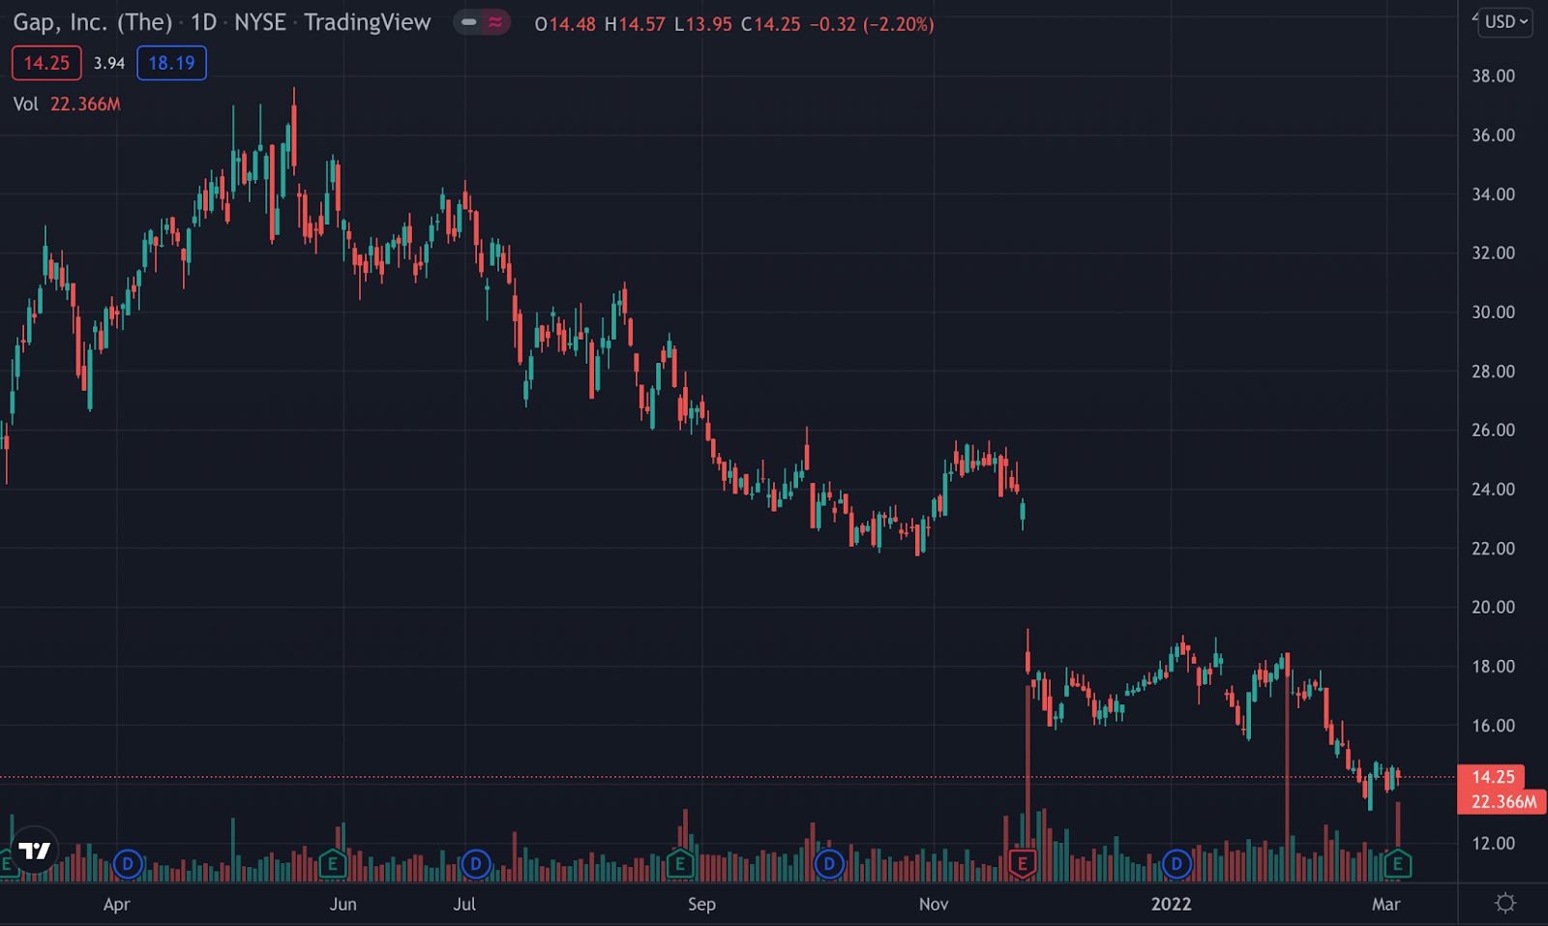Image resolution: width=1548 pixels, height=926 pixels.
Task: Click the 2022 label on time axis
Action: click(x=1171, y=904)
